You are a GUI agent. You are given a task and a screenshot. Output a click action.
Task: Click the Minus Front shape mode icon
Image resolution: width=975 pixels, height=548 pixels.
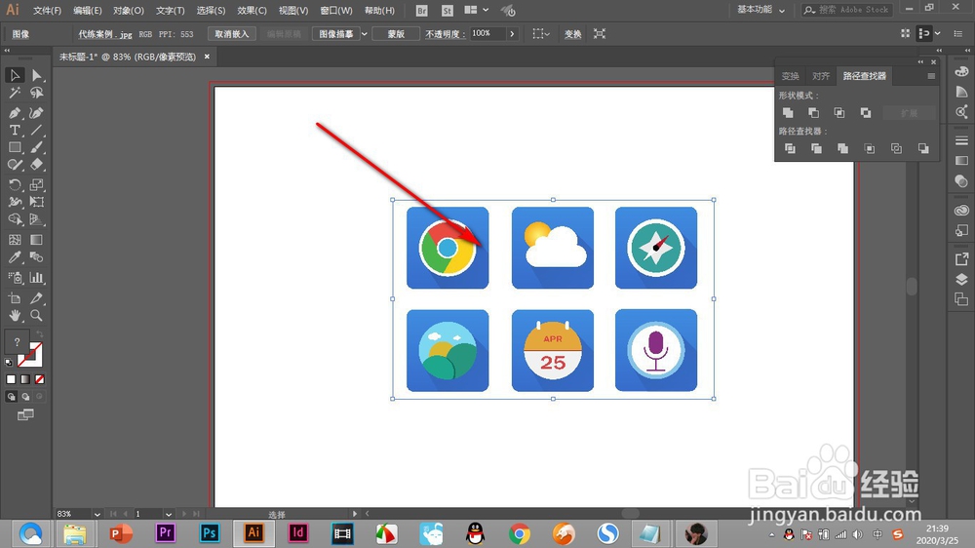click(813, 112)
